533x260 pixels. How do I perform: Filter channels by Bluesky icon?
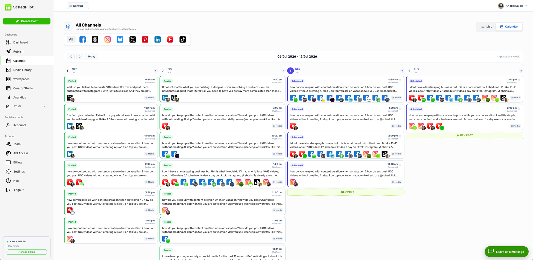coord(120,39)
